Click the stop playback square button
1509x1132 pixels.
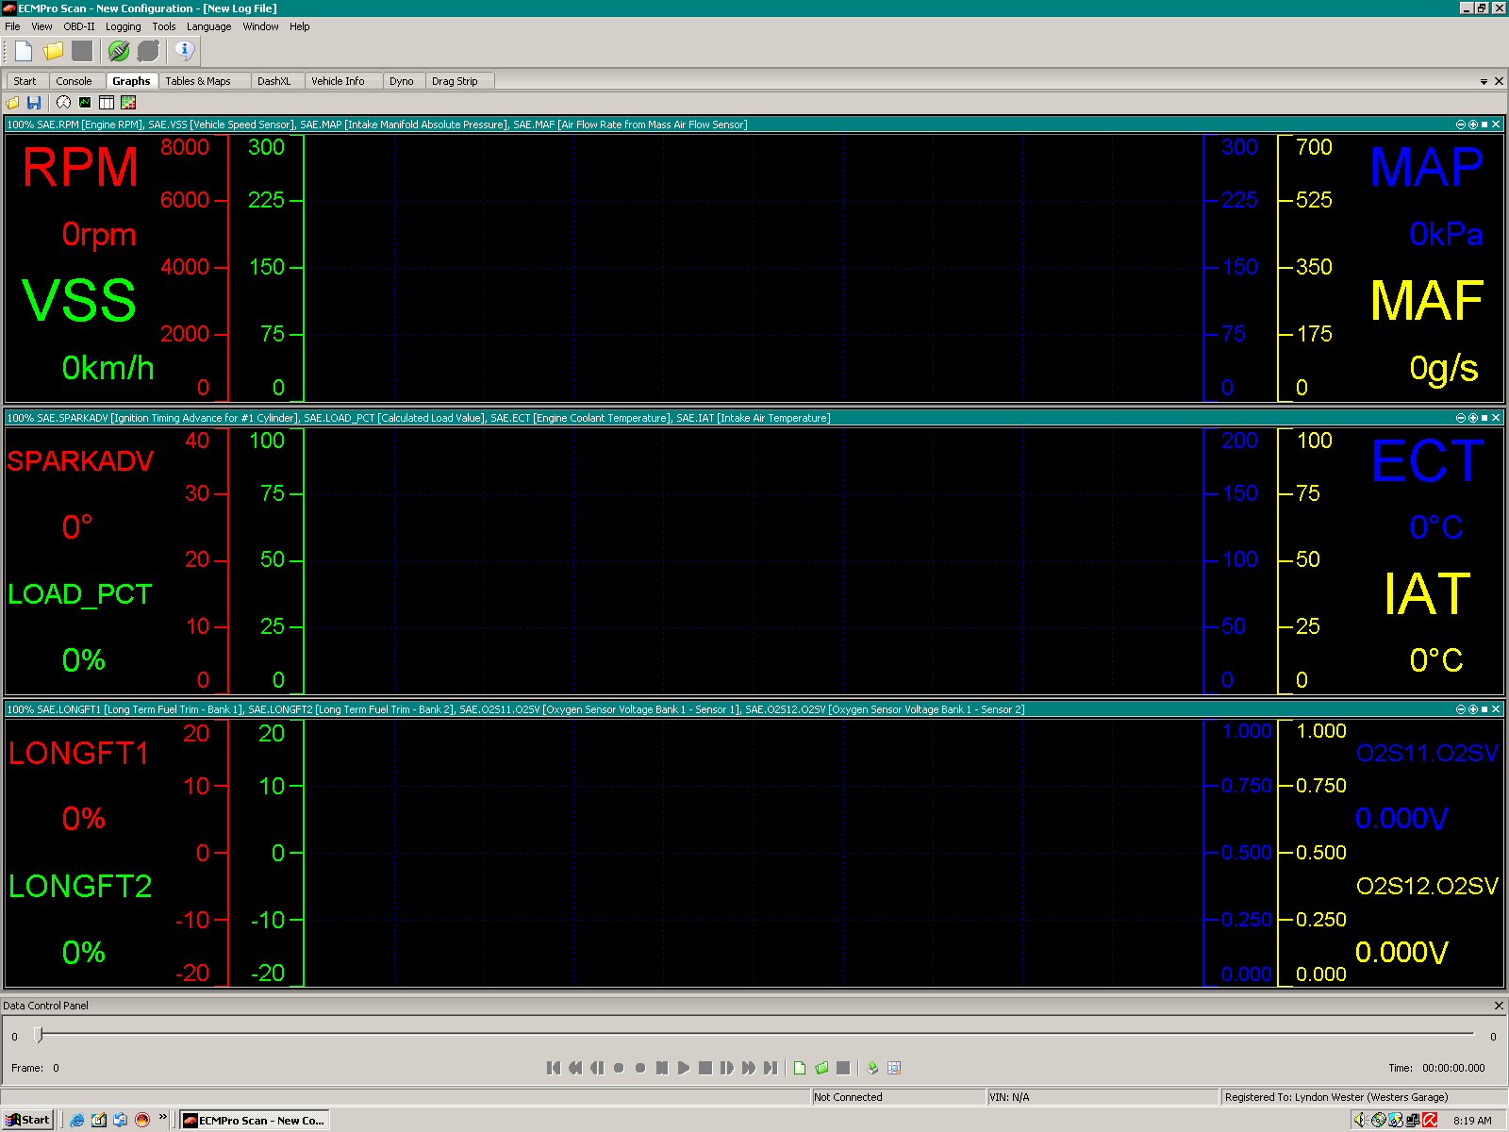[x=705, y=1068]
